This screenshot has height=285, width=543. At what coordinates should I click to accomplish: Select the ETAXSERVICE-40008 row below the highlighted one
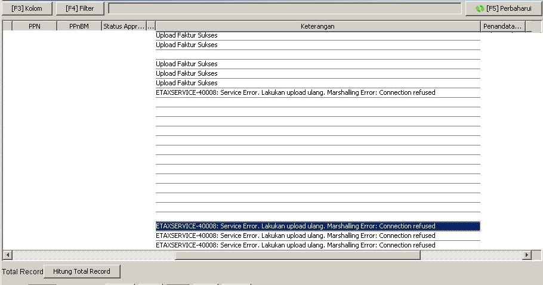click(317, 236)
